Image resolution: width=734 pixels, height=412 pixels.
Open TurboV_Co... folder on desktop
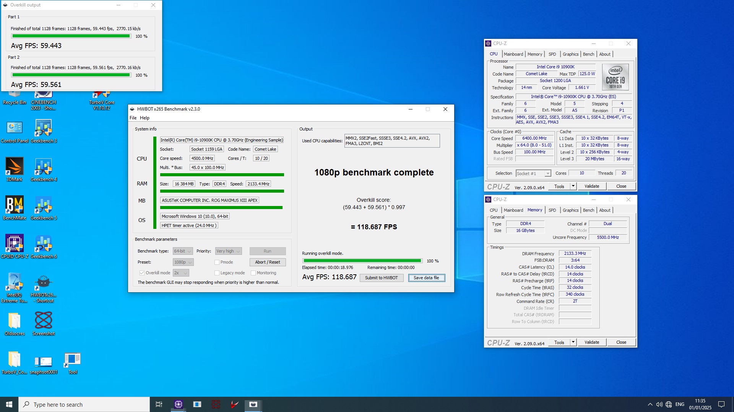(x=15, y=362)
